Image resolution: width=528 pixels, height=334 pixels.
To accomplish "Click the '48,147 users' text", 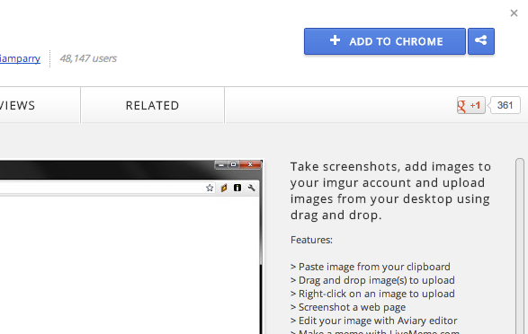I will 88,58.
